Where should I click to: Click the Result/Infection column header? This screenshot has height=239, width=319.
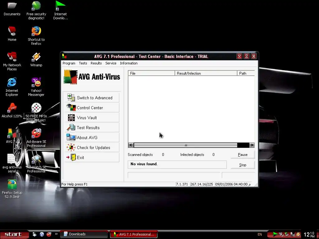click(x=206, y=73)
